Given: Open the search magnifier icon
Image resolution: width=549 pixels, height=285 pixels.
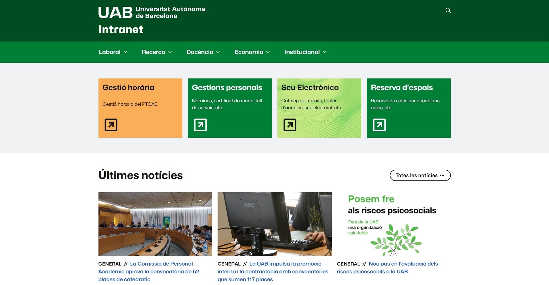Looking at the screenshot, I should [x=448, y=10].
